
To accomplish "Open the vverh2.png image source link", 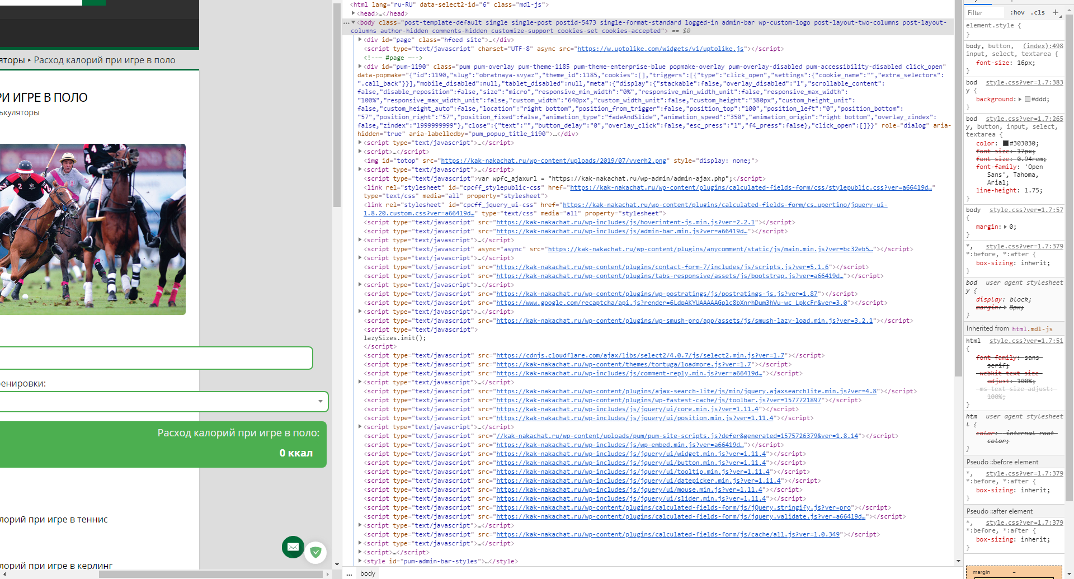I will [x=553, y=161].
